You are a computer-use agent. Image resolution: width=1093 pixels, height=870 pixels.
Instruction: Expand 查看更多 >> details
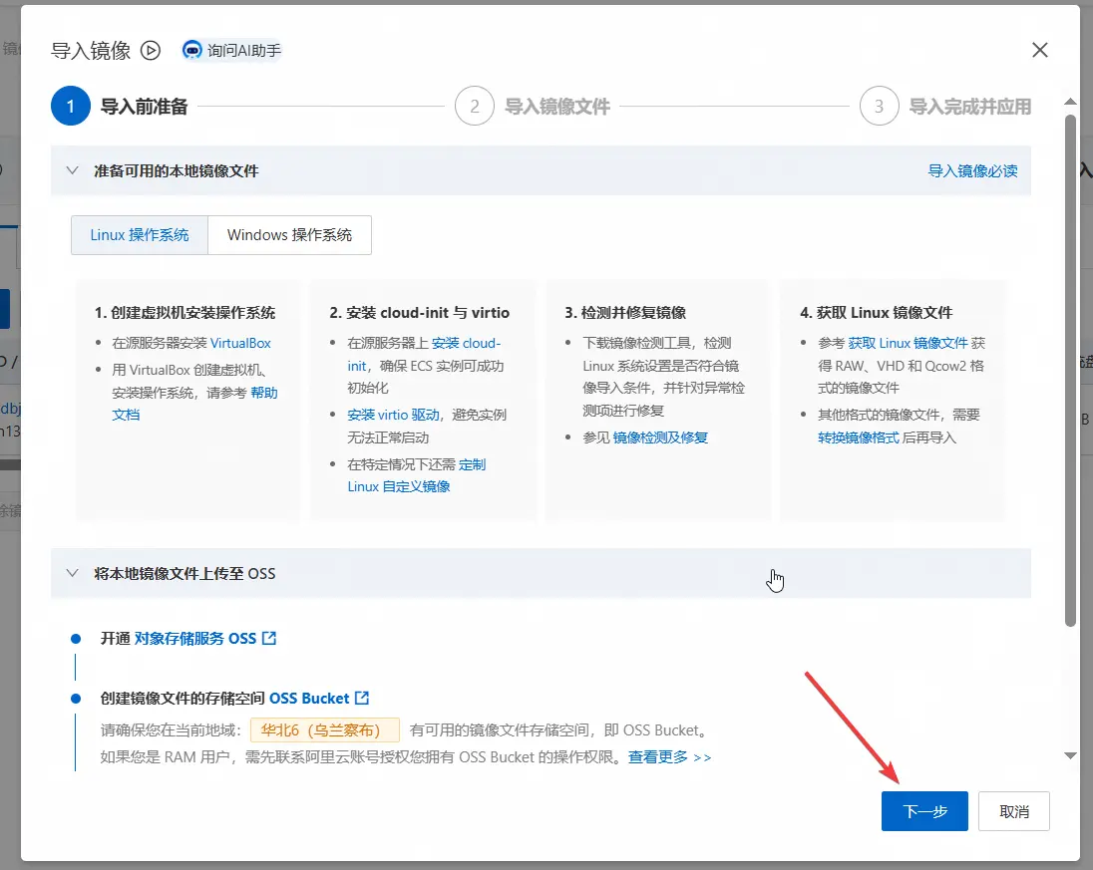click(x=669, y=757)
